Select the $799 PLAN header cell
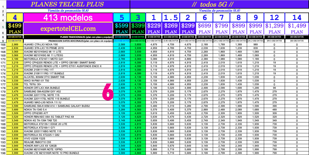Image resolution: width=309 pixels, height=155 pixels. click(221, 29)
